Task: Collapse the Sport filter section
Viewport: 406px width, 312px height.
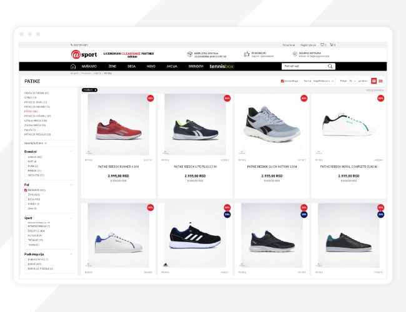Action: pyautogui.click(x=71, y=218)
